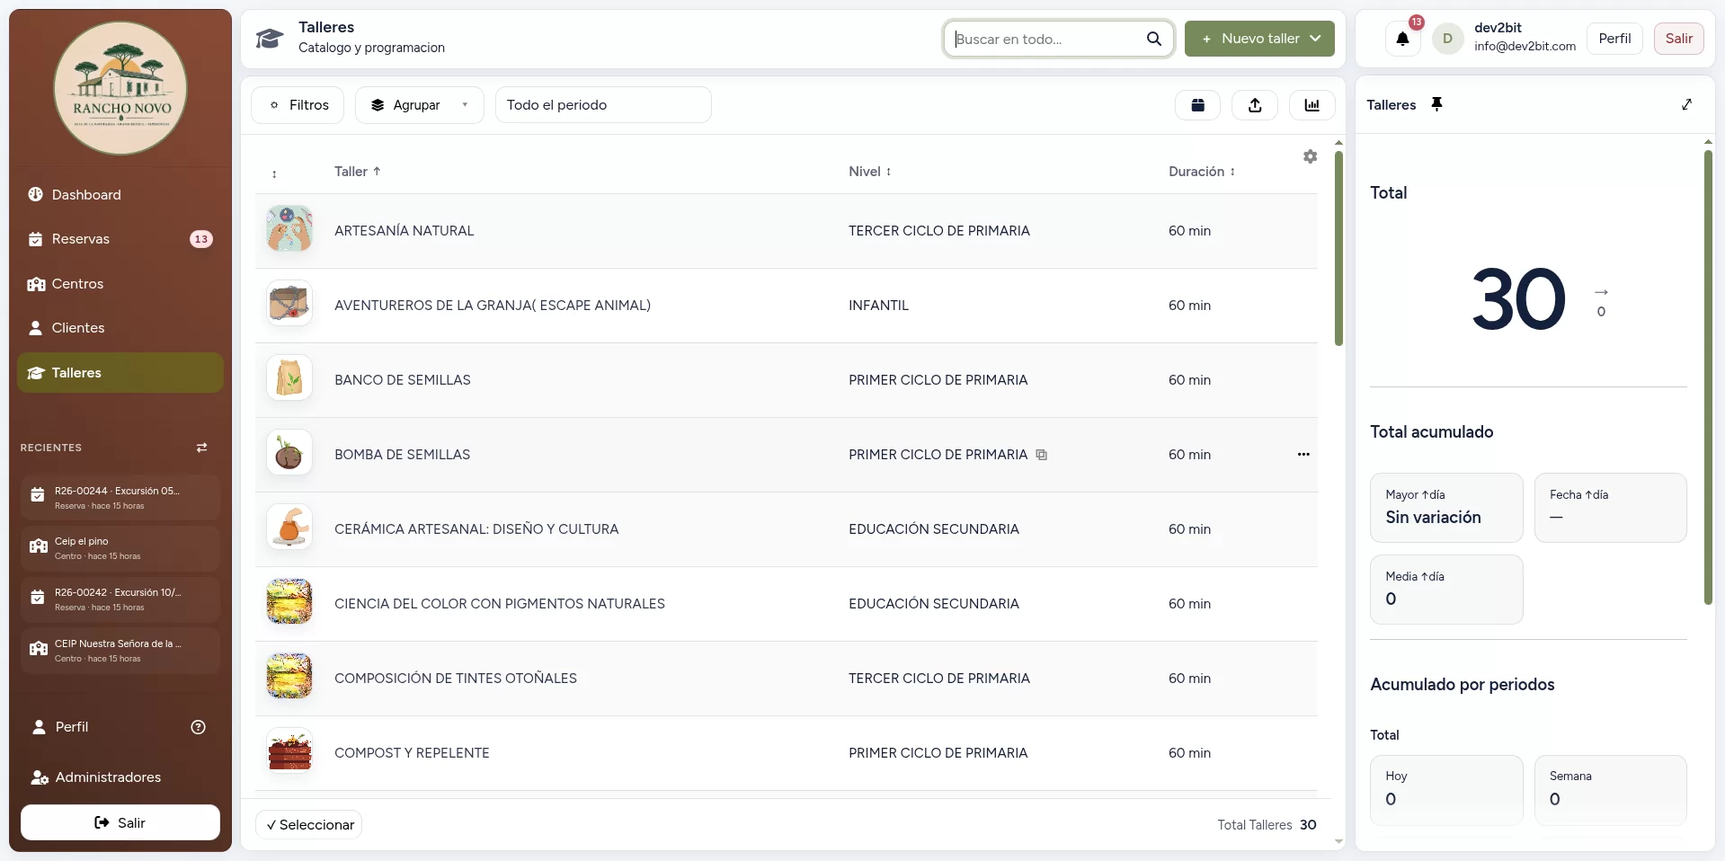Toggle the Recientes swap arrows icon

(201, 448)
